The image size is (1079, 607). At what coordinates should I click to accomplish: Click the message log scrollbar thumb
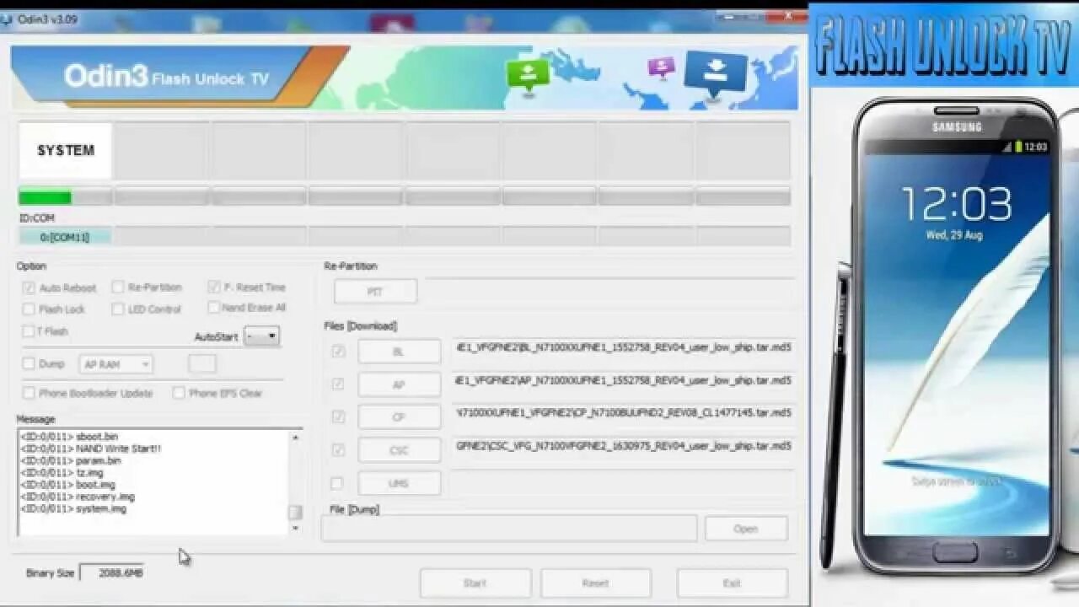click(x=294, y=513)
